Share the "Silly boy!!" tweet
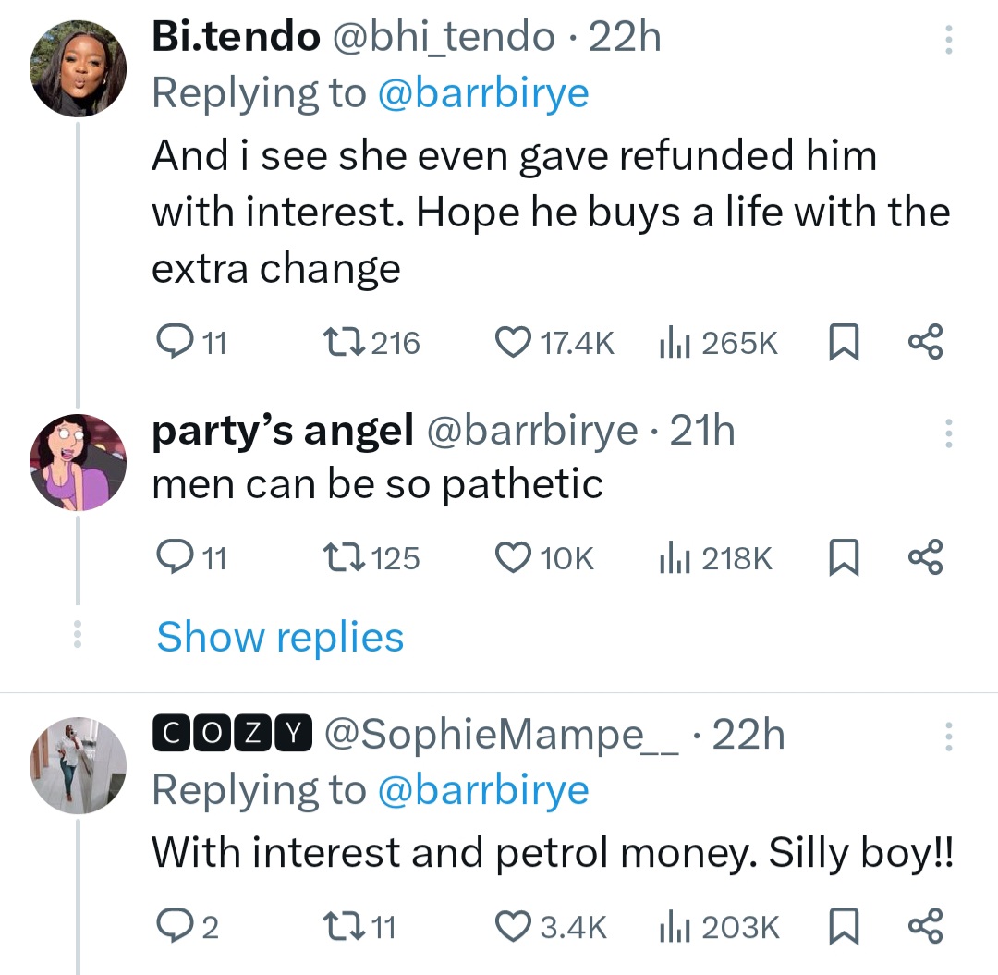The height and width of the screenshot is (975, 998). click(x=925, y=926)
